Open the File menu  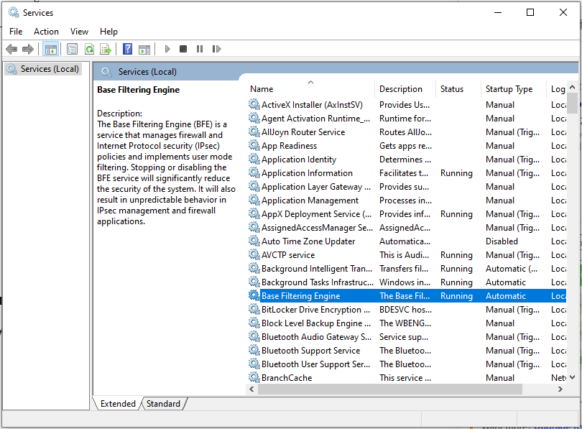point(16,32)
